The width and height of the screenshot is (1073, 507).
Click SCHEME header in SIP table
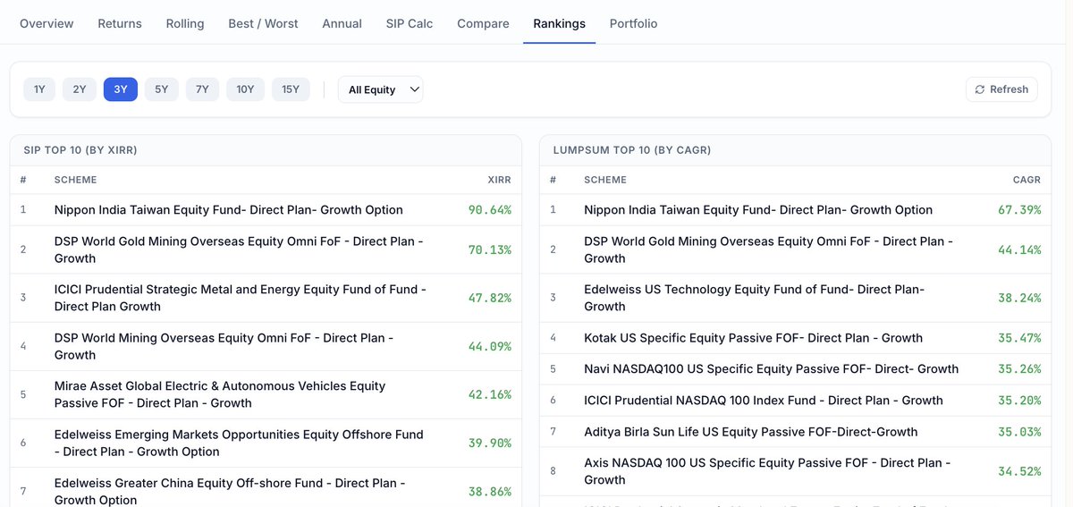[75, 180]
